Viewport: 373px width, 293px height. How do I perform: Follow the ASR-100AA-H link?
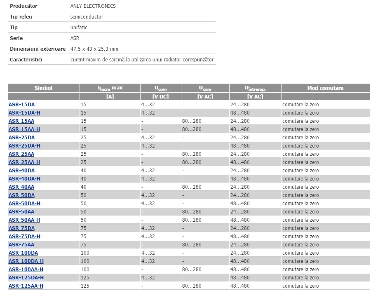pyautogui.click(x=26, y=270)
